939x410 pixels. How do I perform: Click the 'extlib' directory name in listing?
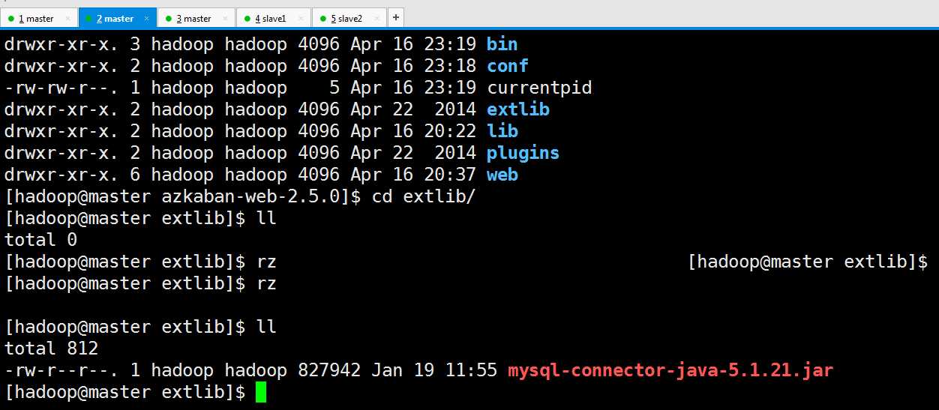518,109
